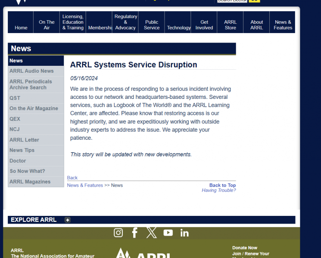Open On the Air Magazine link

tap(36, 108)
